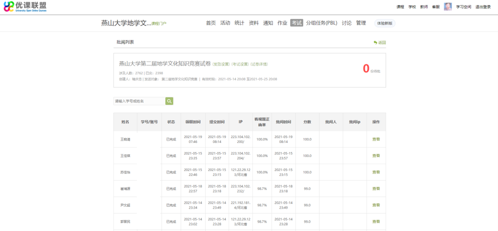498x231 pixels.
Task: Open the 考试设置 link
Action: click(240, 64)
